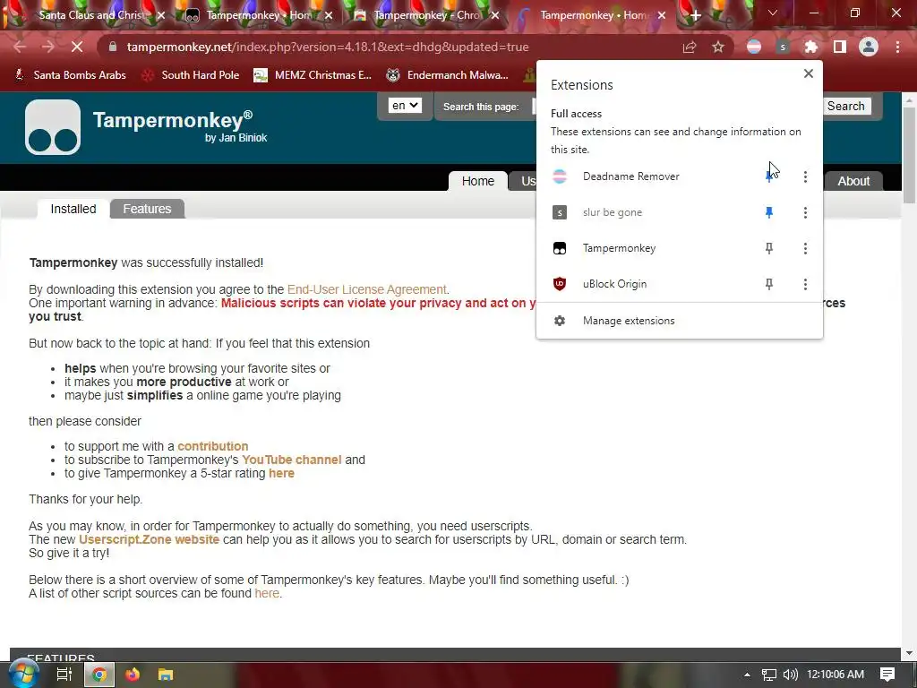This screenshot has width=917, height=688.
Task: Click the Chrome taskbar icon
Action: pos(99,675)
